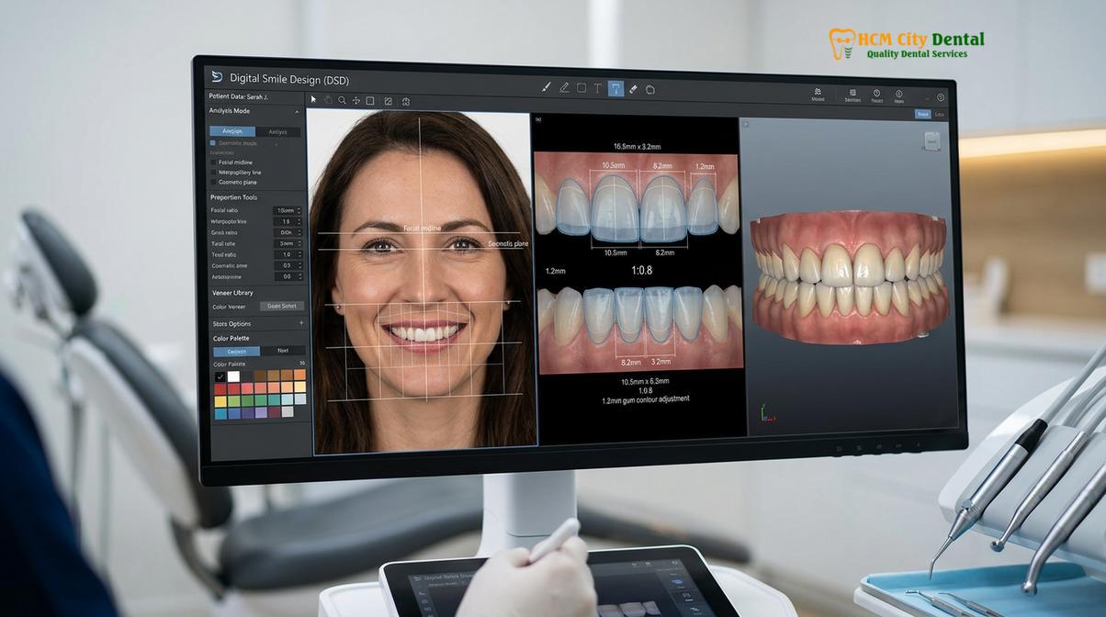Collapse the Analysis Mode section

(x=296, y=111)
